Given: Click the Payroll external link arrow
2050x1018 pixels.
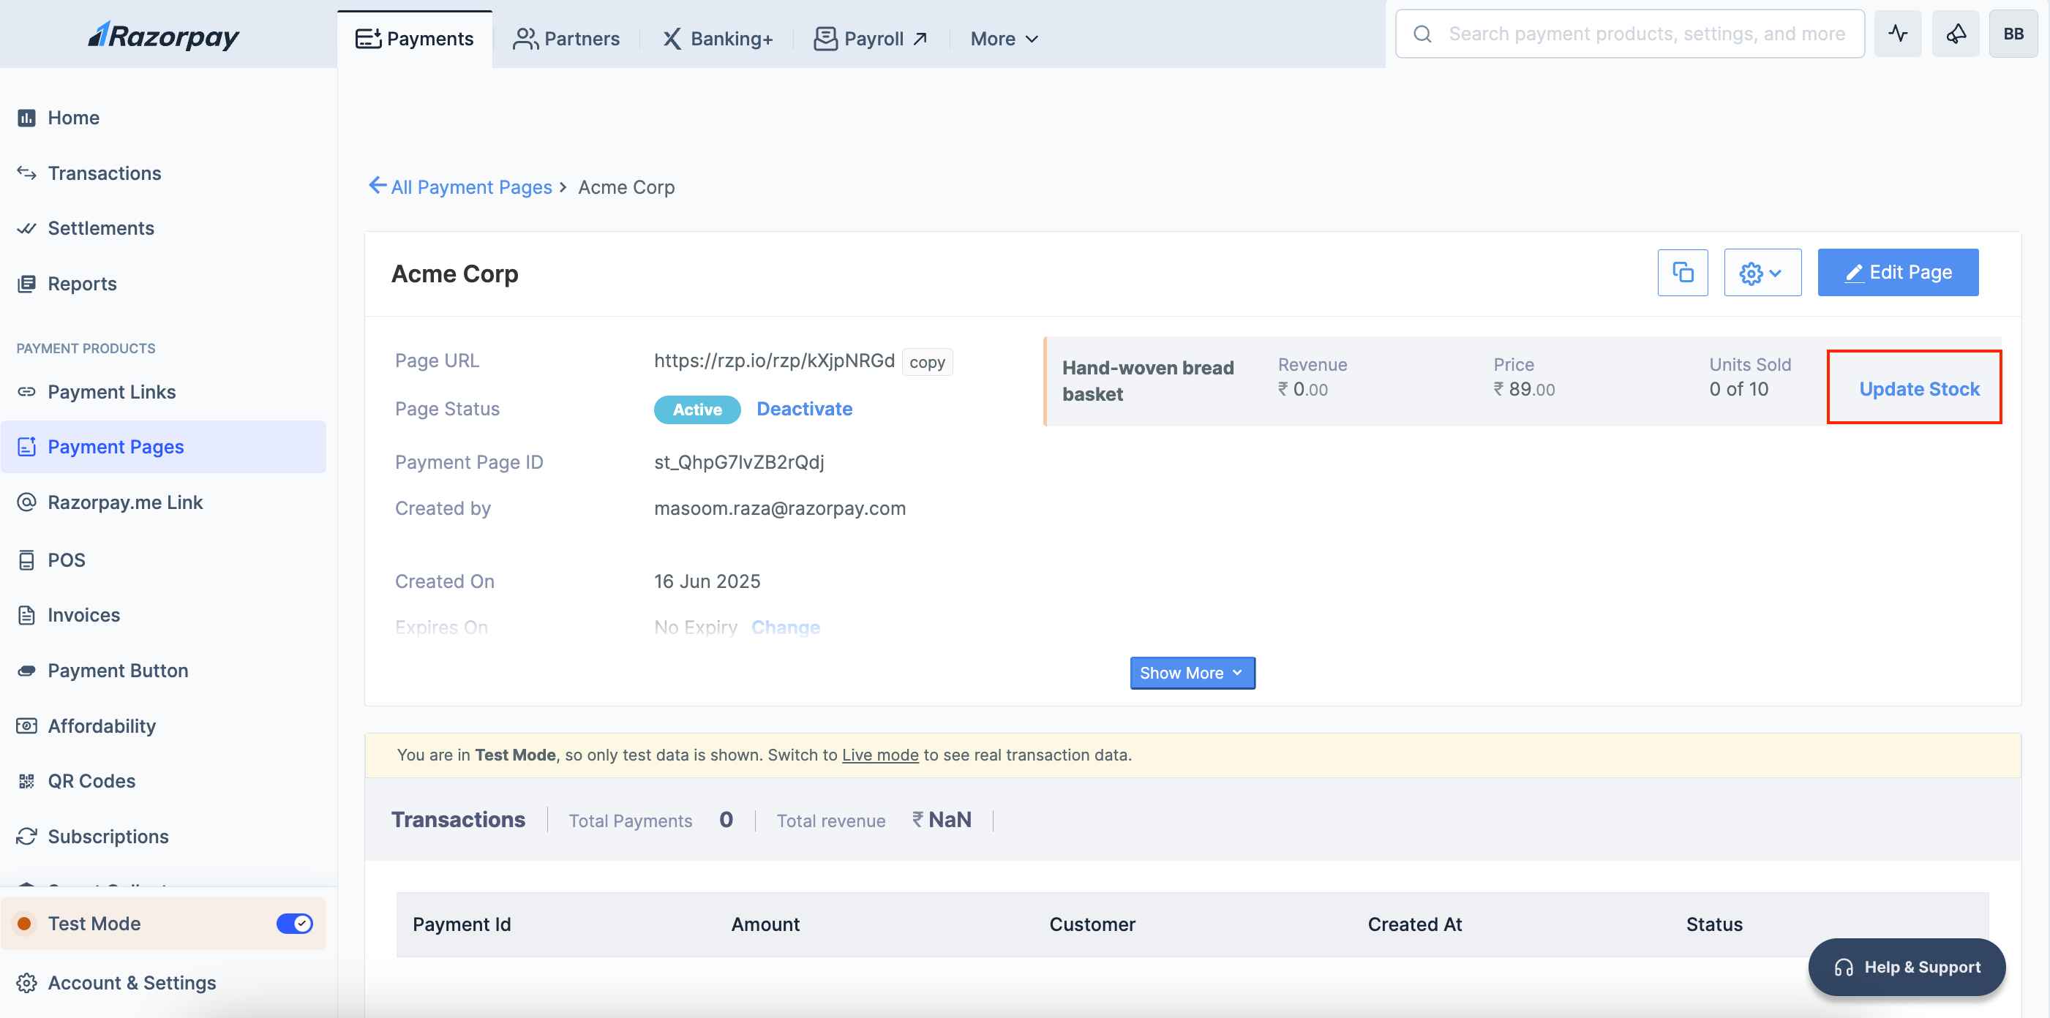Looking at the screenshot, I should click(x=921, y=38).
